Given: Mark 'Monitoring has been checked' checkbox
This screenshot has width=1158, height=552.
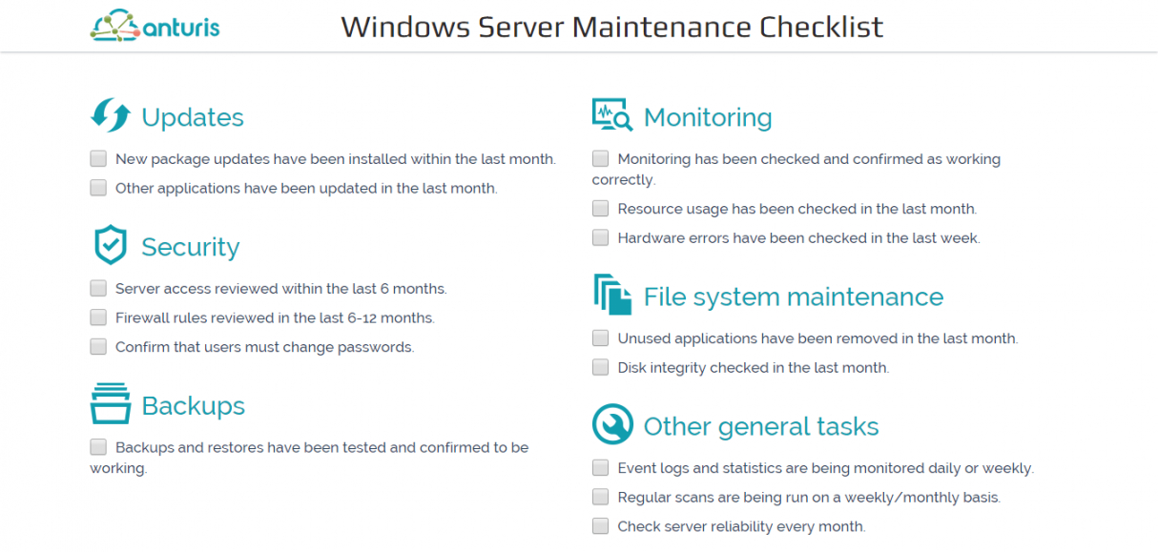Looking at the screenshot, I should point(600,158).
